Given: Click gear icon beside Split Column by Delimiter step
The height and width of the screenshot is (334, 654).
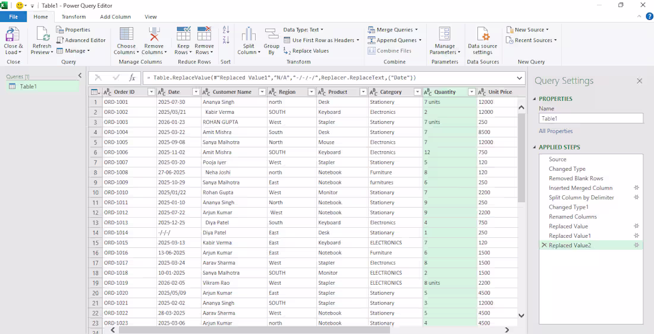Looking at the screenshot, I should 636,197.
